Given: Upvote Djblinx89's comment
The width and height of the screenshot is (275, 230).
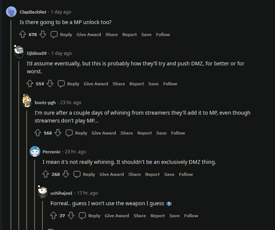Looking at the screenshot, I should coord(30,84).
